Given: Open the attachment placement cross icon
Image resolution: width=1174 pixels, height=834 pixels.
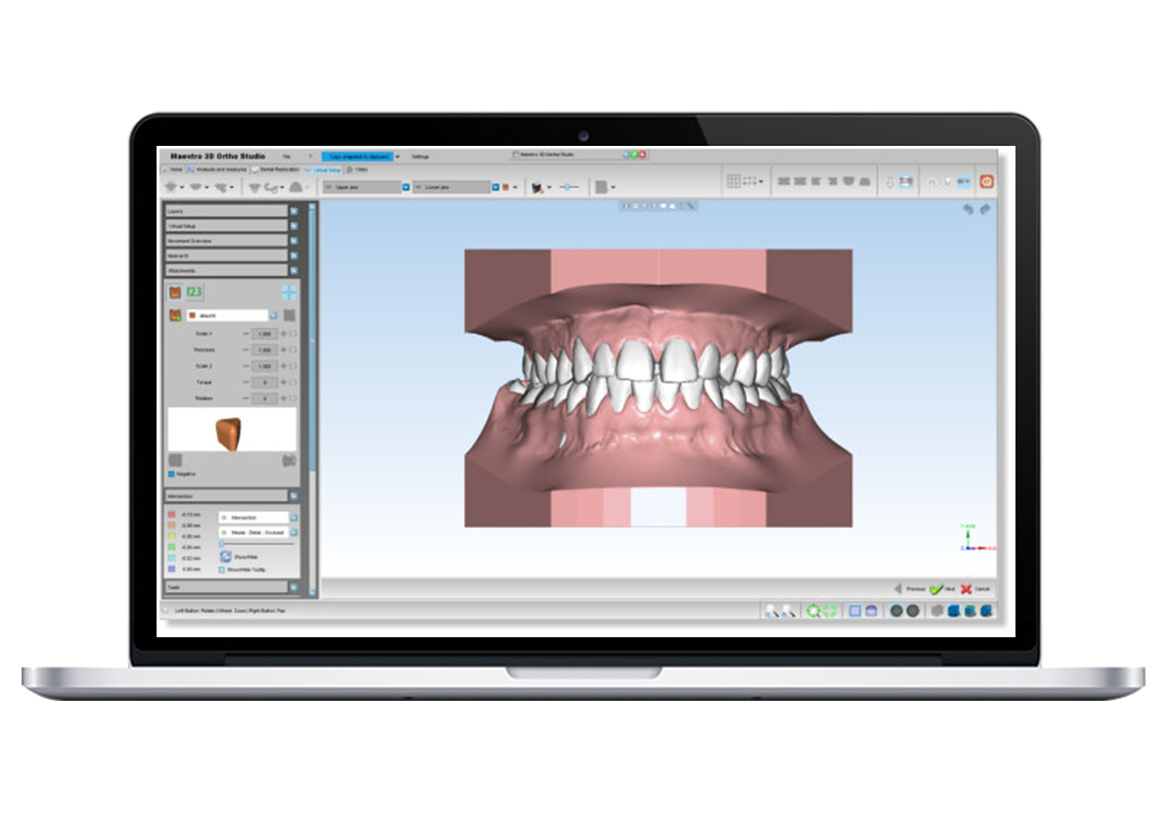Looking at the screenshot, I should coord(288,292).
